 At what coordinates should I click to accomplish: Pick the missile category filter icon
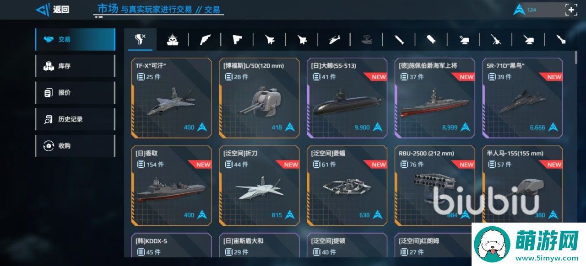pos(399,40)
